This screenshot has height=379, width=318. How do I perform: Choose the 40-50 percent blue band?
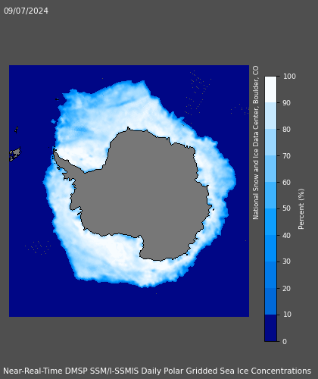(270, 222)
